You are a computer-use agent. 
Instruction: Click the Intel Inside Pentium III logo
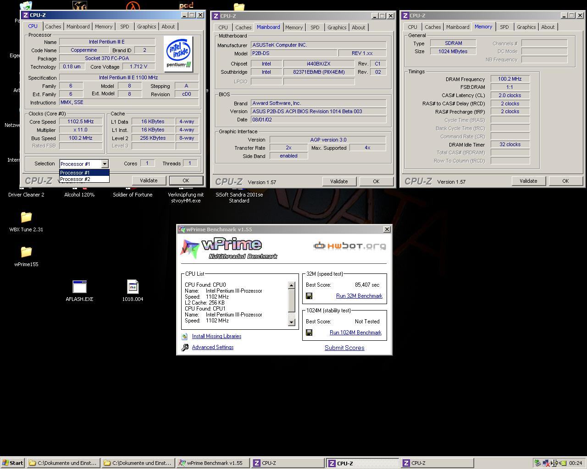pyautogui.click(x=178, y=53)
